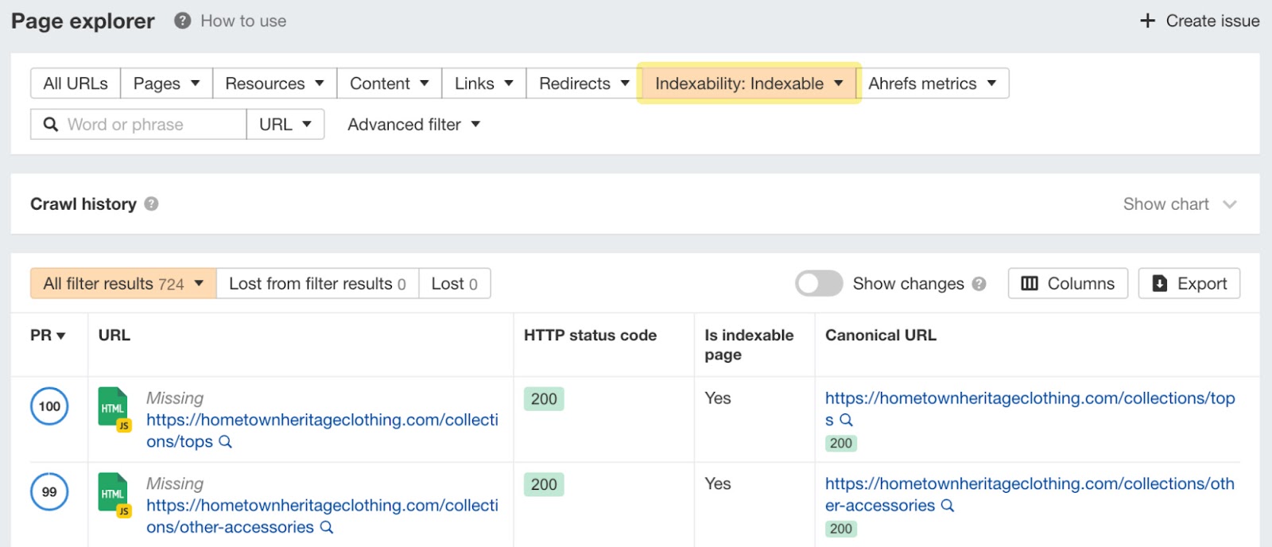This screenshot has height=547, width=1272.
Task: Expand Show chart in Crawl history
Action: coord(1179,204)
